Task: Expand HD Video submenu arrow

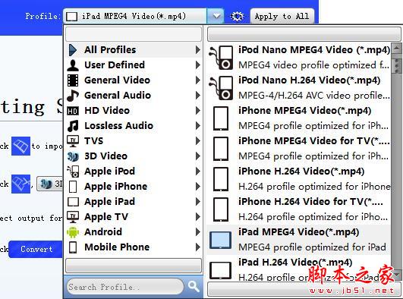Action: (x=197, y=111)
